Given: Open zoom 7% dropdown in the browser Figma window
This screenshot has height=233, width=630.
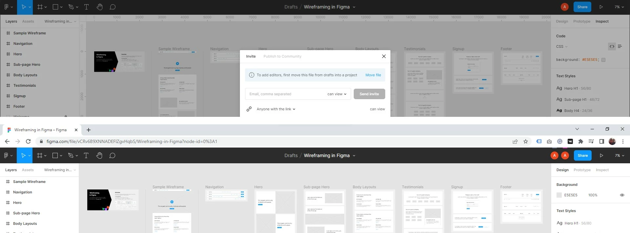Looking at the screenshot, I should (619, 155).
